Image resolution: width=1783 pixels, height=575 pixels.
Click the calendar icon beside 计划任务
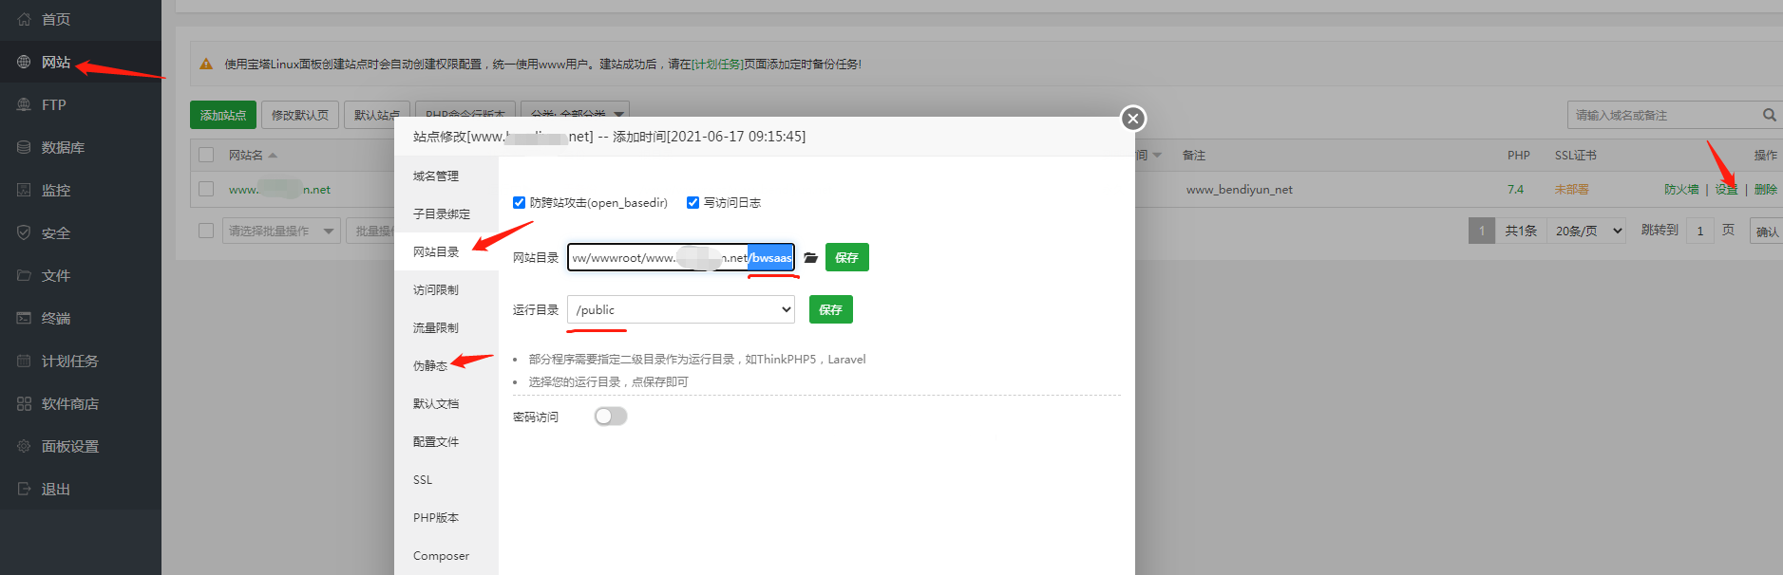pos(24,361)
